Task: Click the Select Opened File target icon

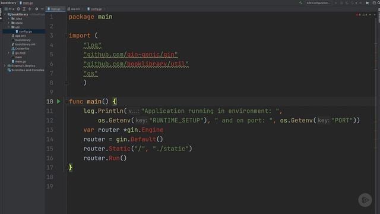Action: 18,9
